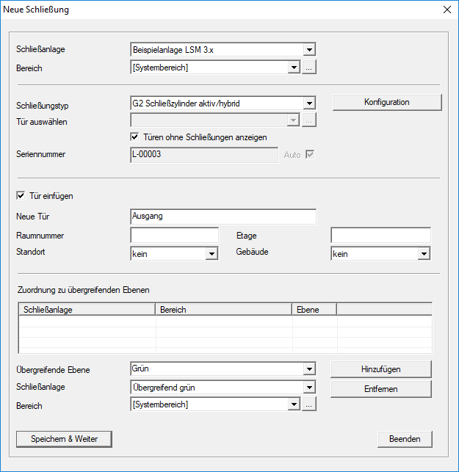Click the Etage input field
Viewport: 459px width, 472px height.
(x=380, y=235)
